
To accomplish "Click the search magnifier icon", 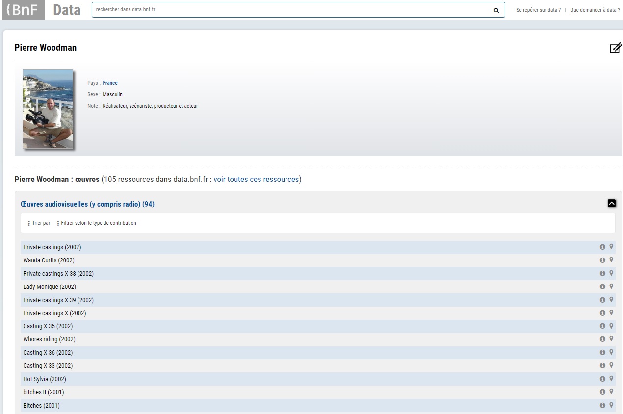I will [x=496, y=10].
